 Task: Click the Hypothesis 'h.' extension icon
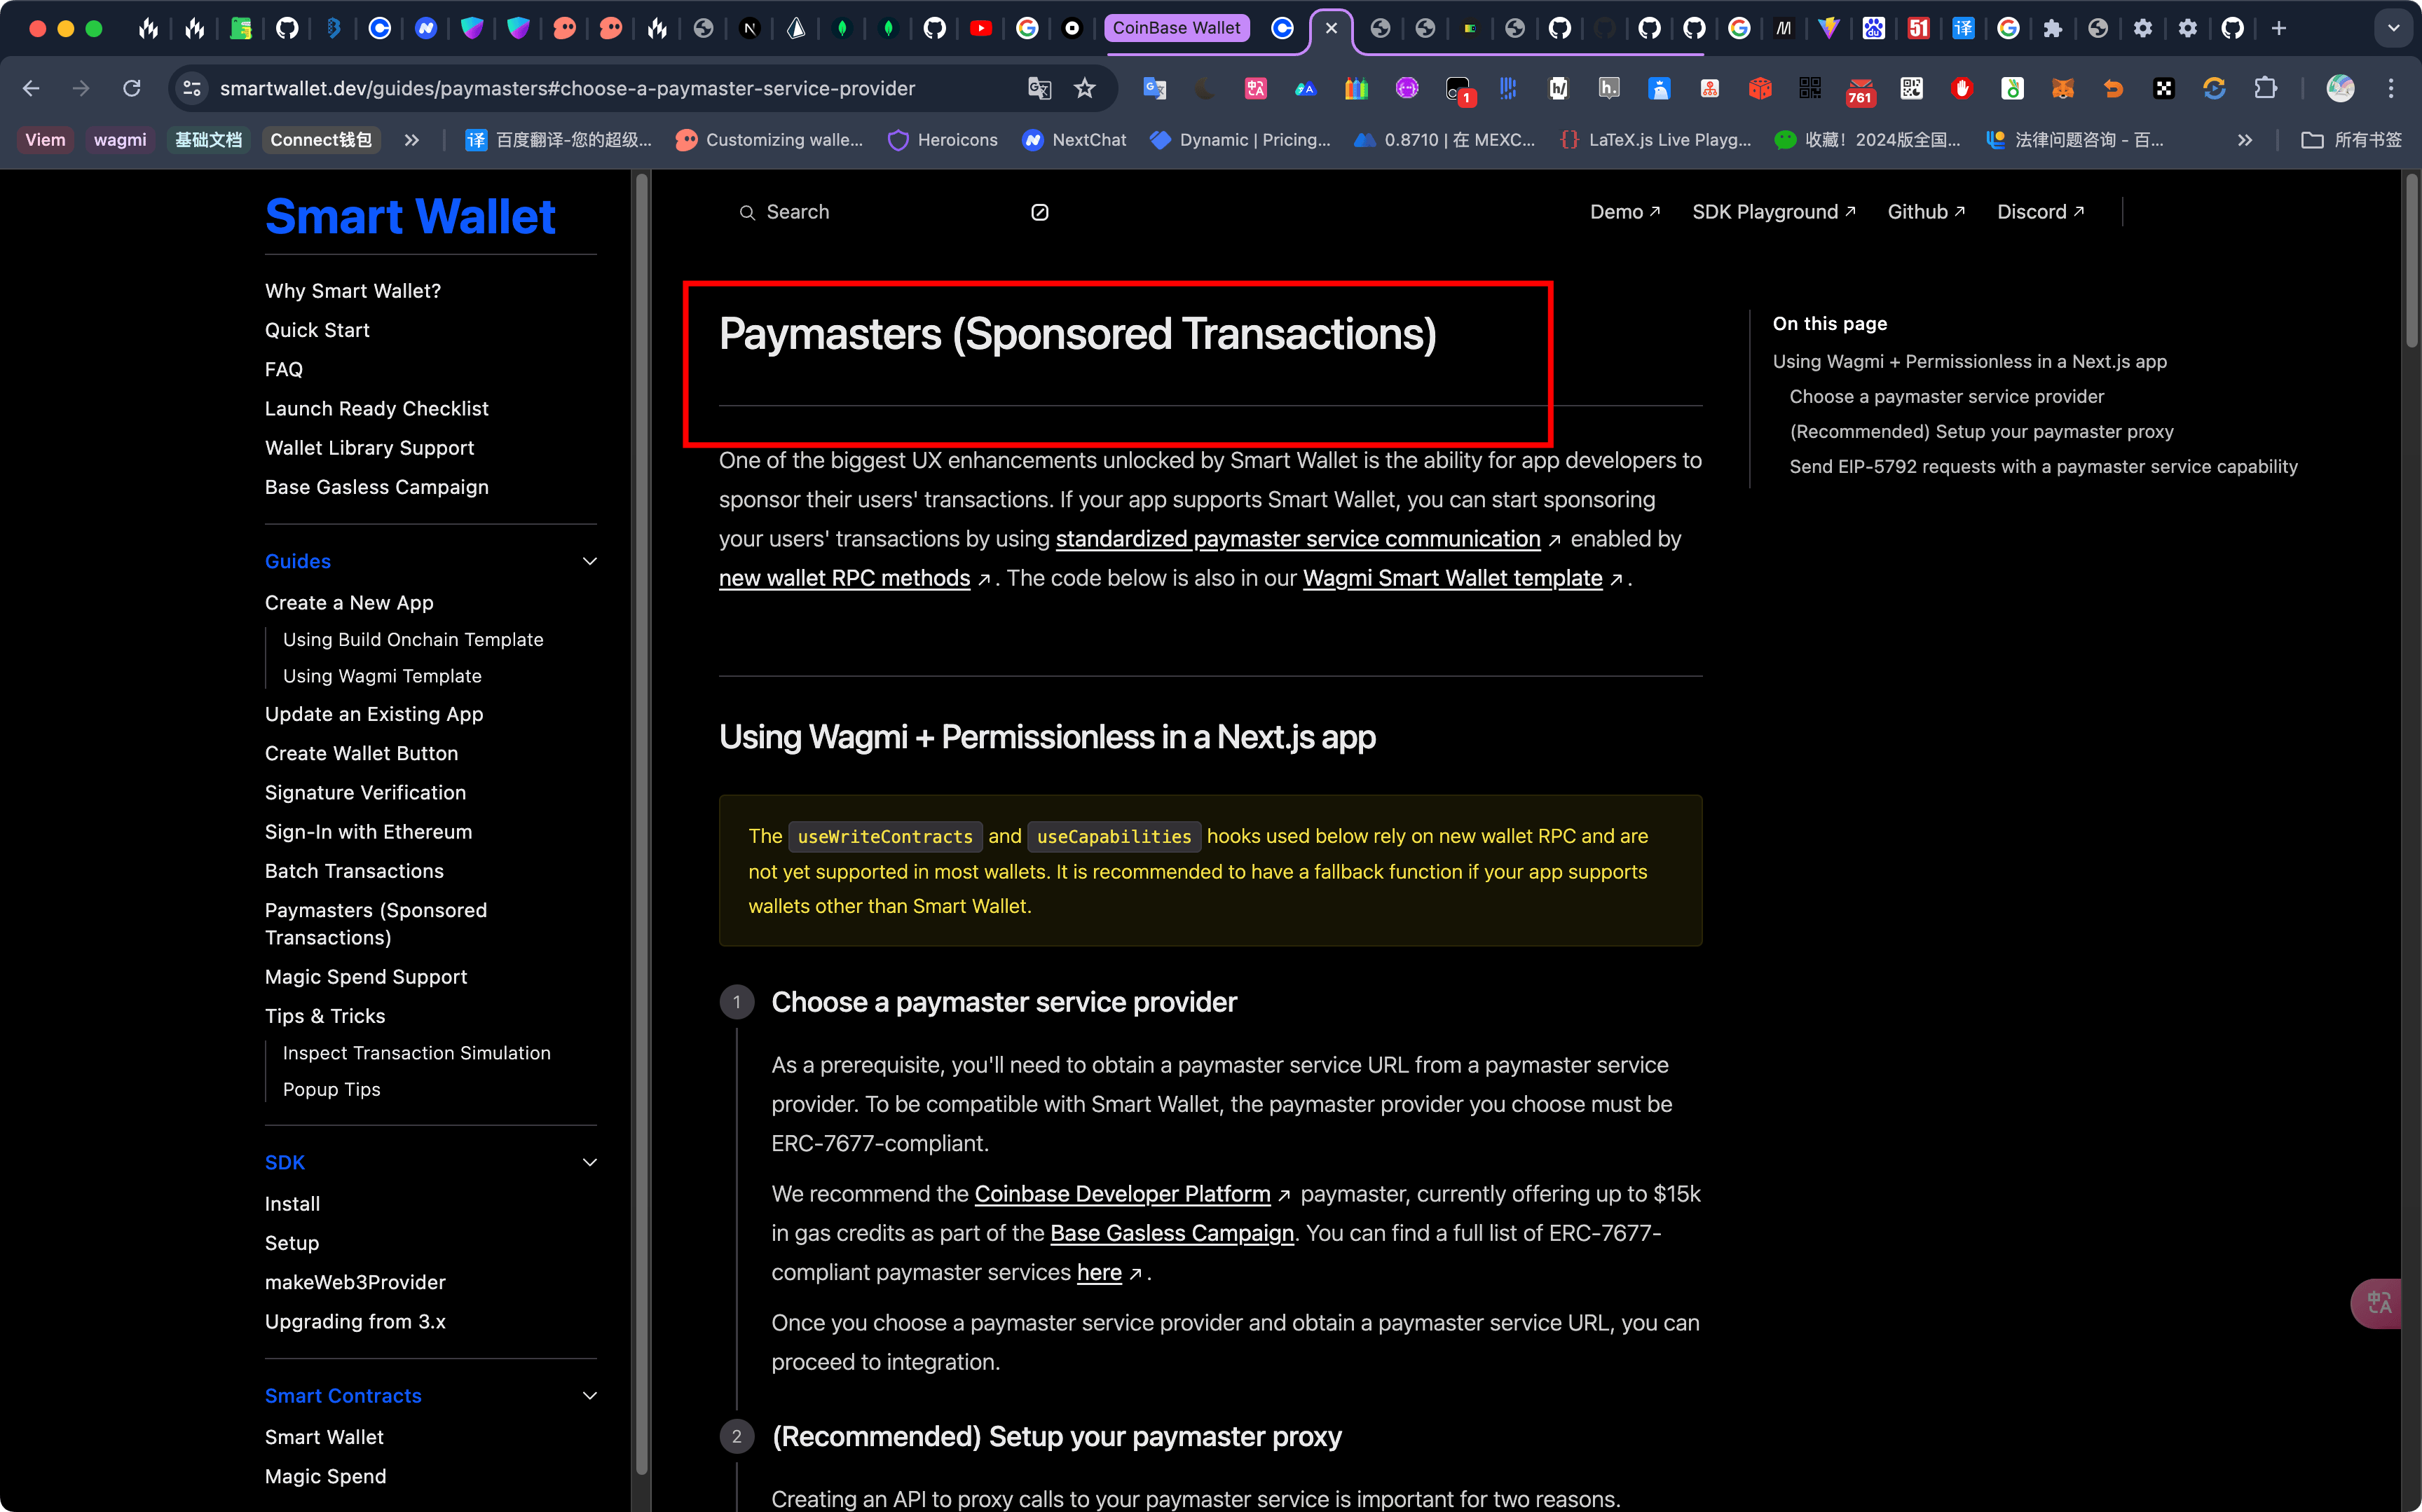click(x=1609, y=89)
